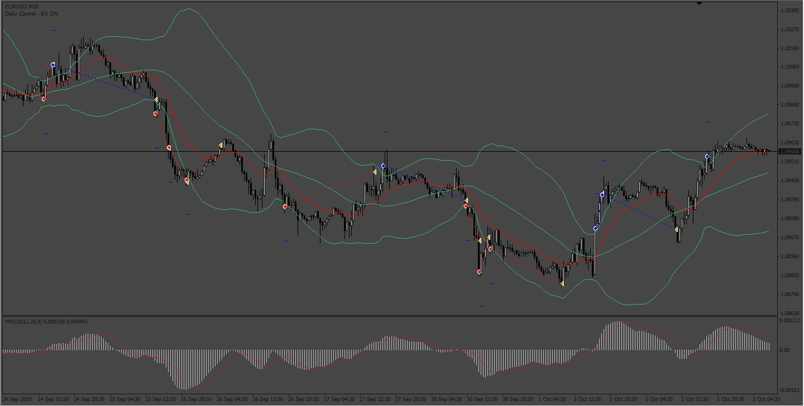Select the 1.10165 price scale value
The height and width of the screenshot is (406, 804).
click(x=790, y=48)
